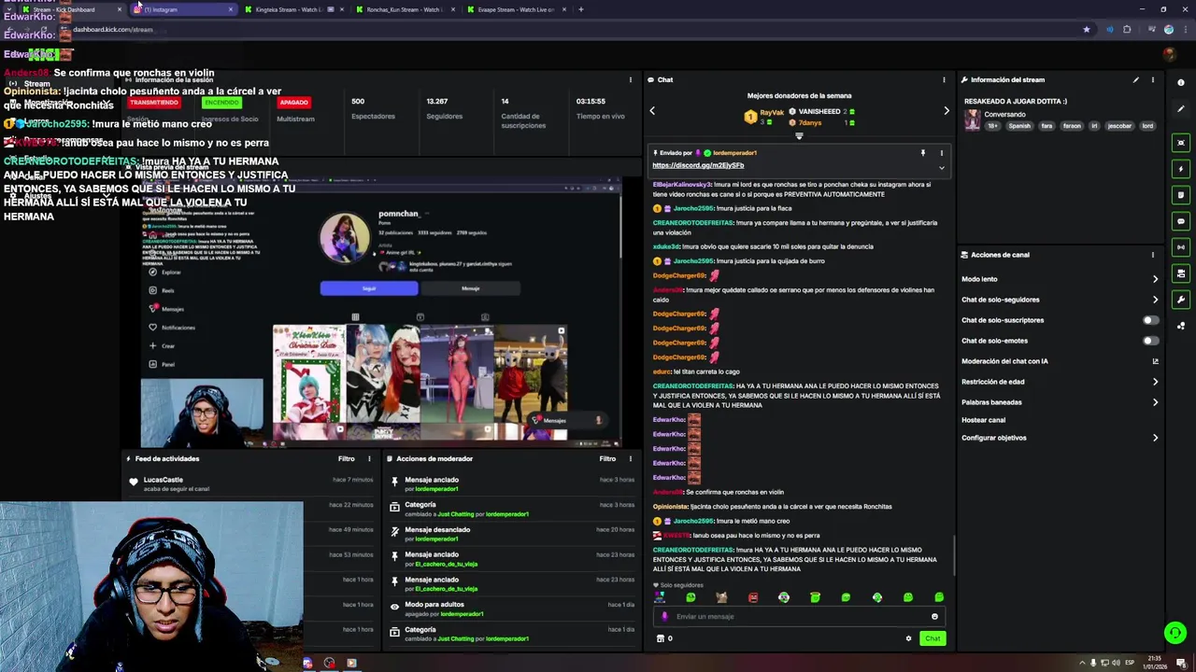Viewport: 1196px width, 672px height.
Task: Open Información de la sesión options menu
Action: (630, 80)
